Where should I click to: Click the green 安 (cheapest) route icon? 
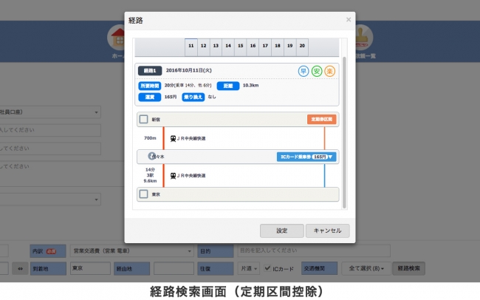tap(316, 72)
